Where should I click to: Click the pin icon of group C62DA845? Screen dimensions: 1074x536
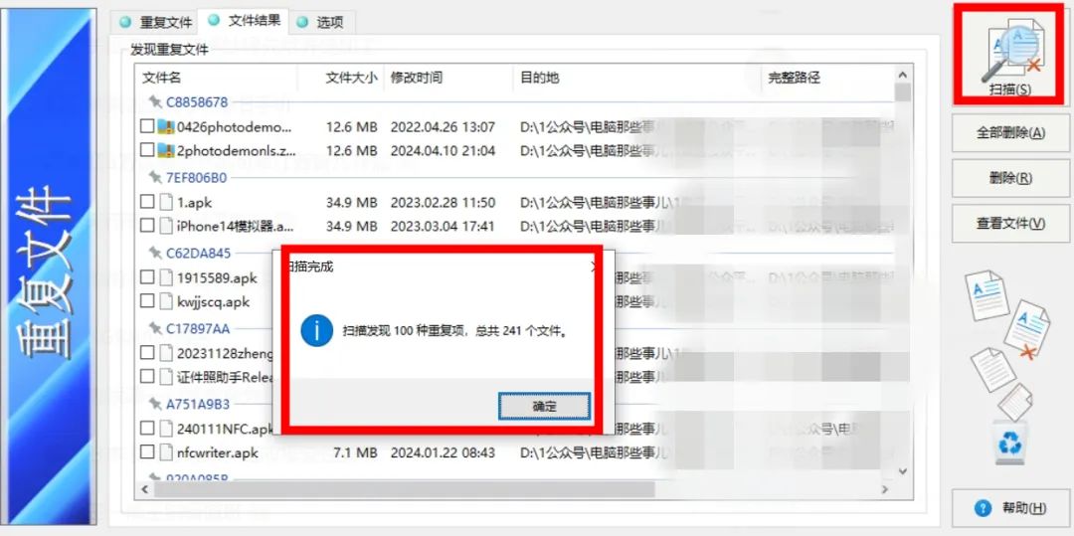[x=155, y=253]
